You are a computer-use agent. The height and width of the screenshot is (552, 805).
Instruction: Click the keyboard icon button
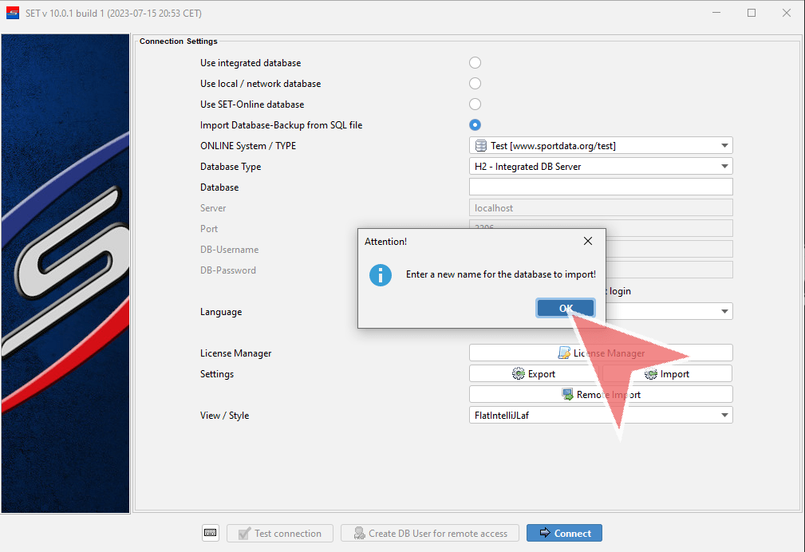click(x=210, y=533)
